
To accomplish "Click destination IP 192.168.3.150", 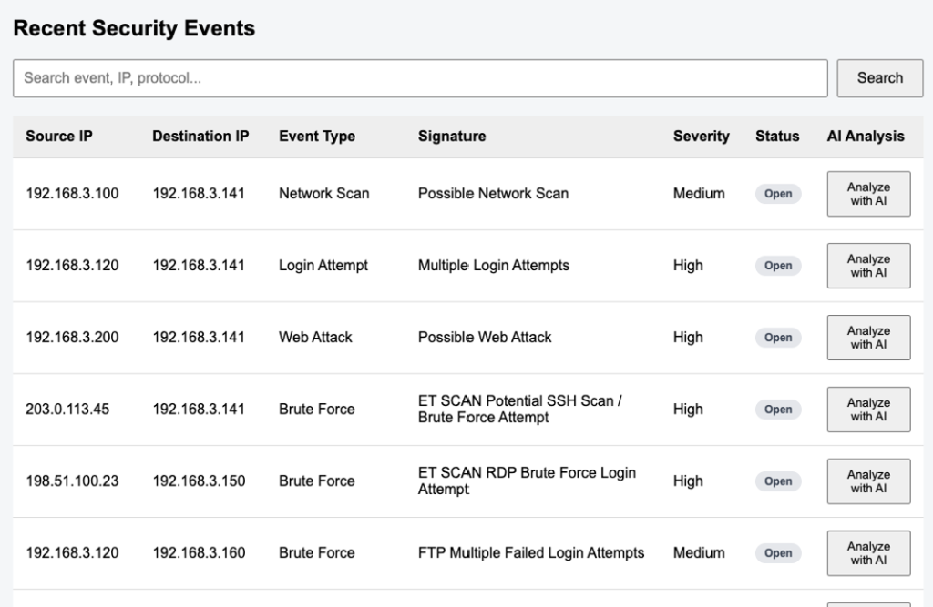I will click(199, 481).
